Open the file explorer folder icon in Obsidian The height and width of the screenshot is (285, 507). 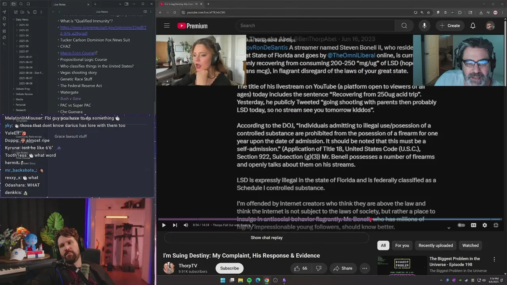(x=13, y=4)
